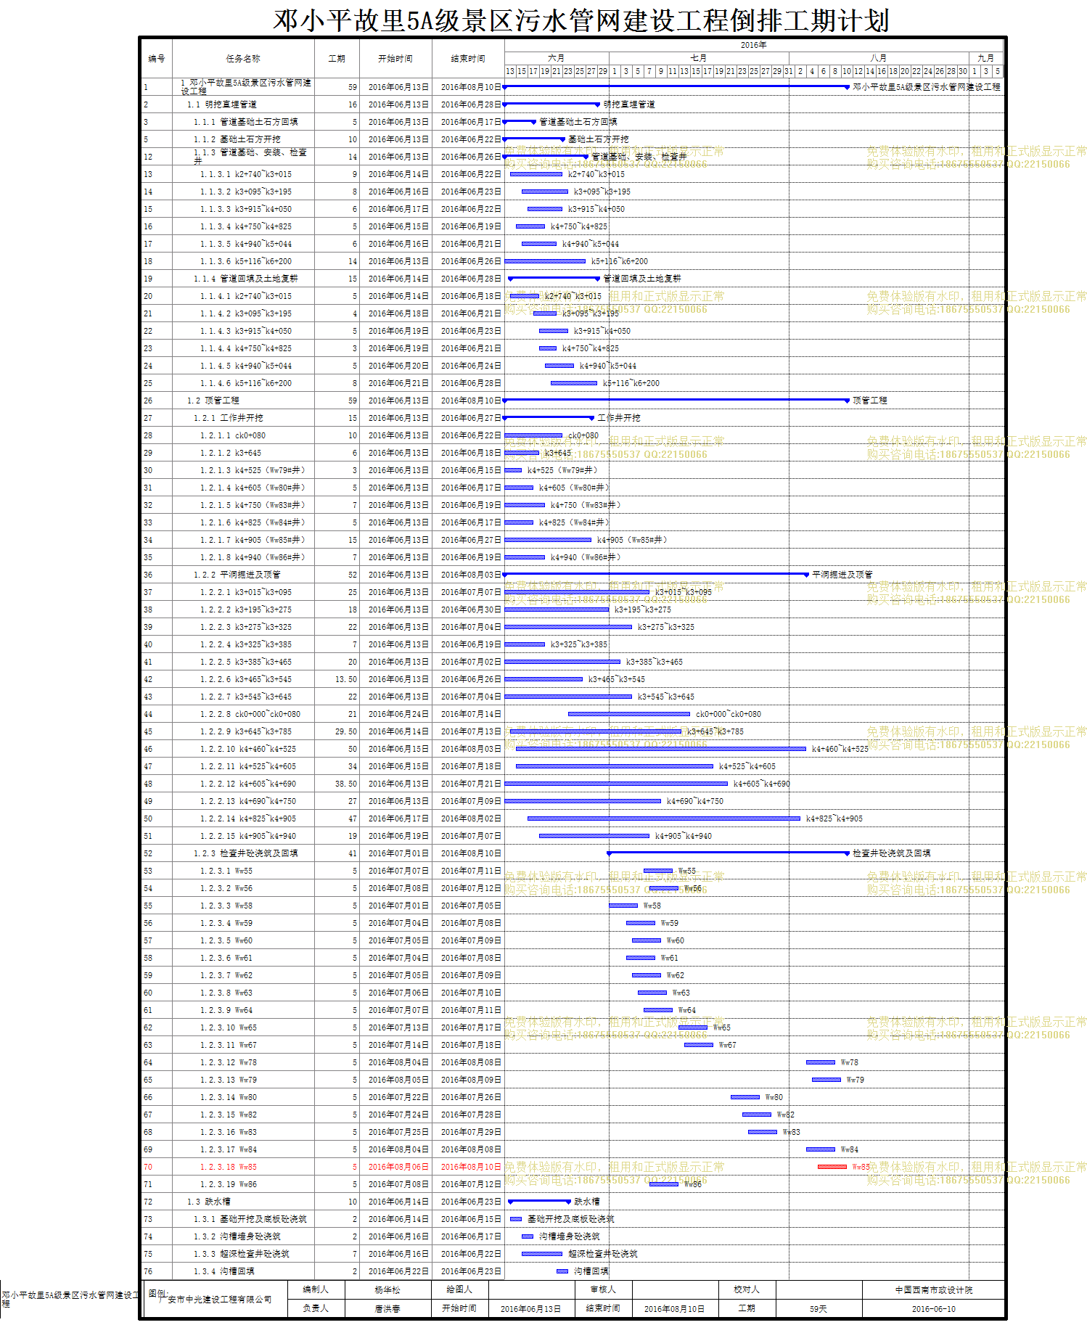Image resolution: width=1087 pixels, height=1325 pixels.
Task: Click the Gantt bar labeled 沟槽回填
Action: (x=562, y=1271)
